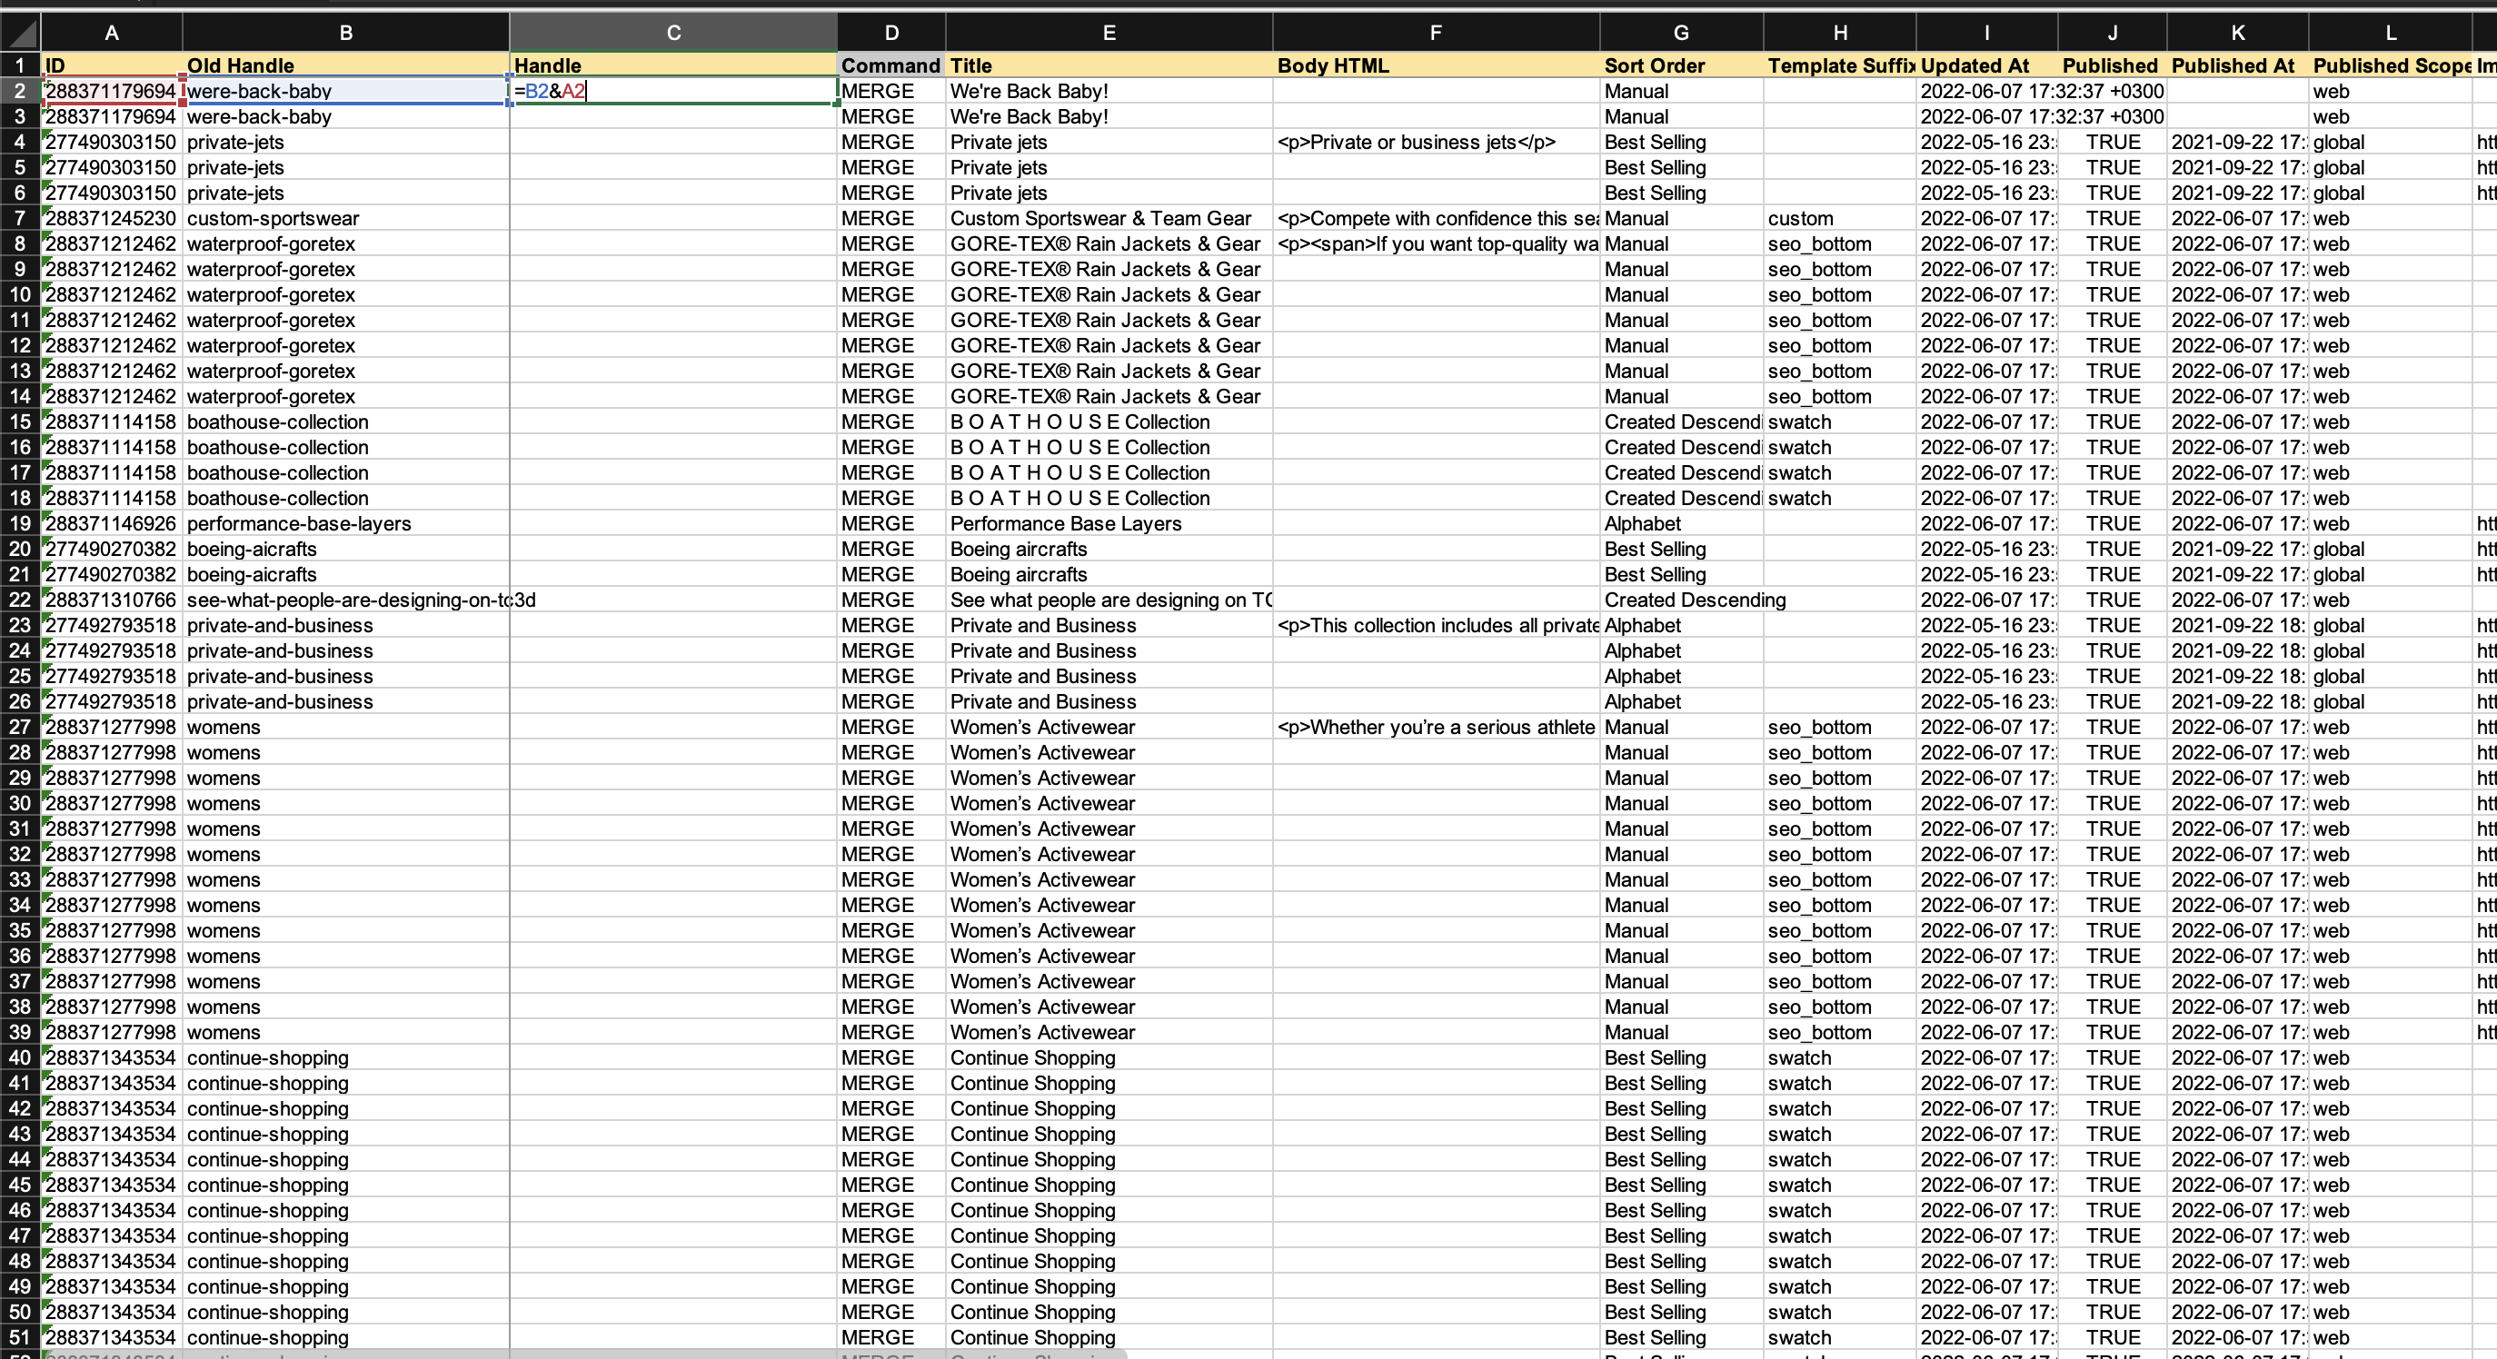This screenshot has width=2497, height=1359.
Task: Select ID cell 288371245230
Action: (112, 219)
